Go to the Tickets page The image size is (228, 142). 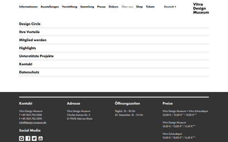point(150,7)
